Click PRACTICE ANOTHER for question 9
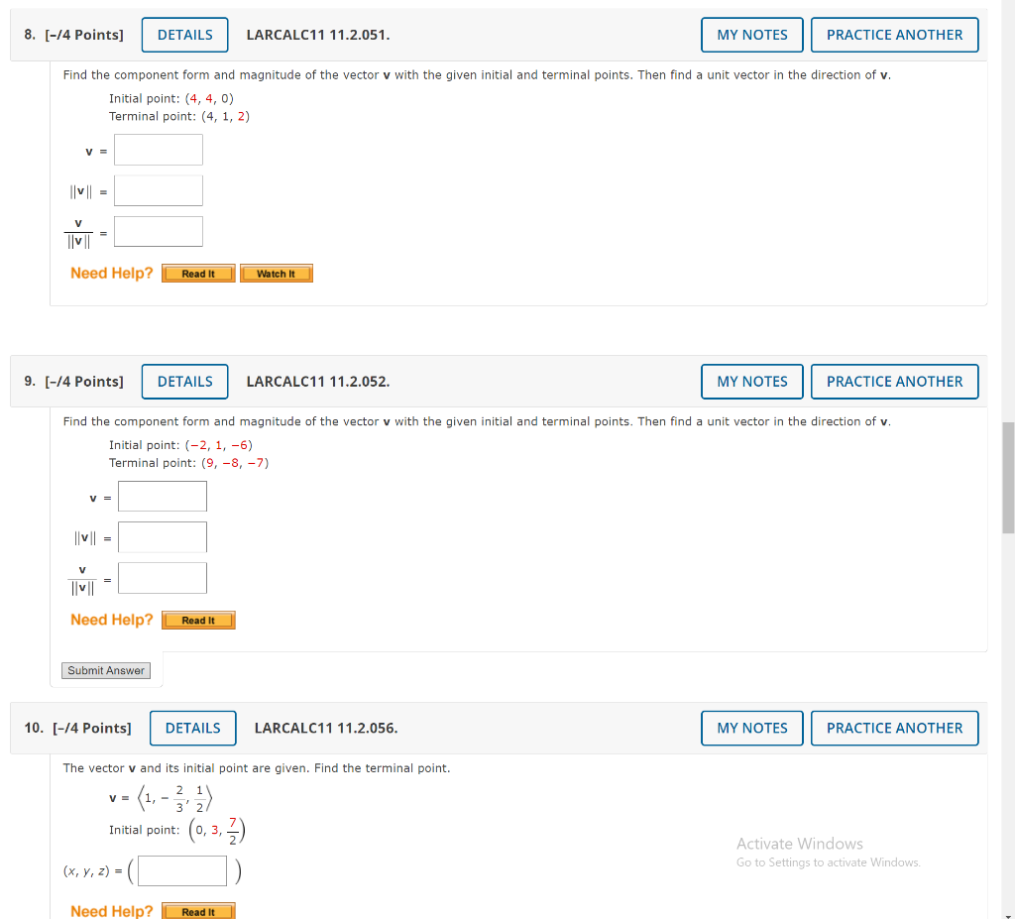This screenshot has width=1015, height=919. 894,381
